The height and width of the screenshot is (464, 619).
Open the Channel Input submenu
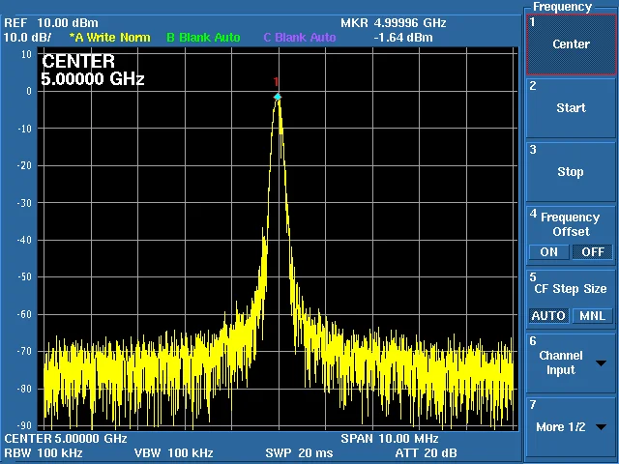pos(571,363)
